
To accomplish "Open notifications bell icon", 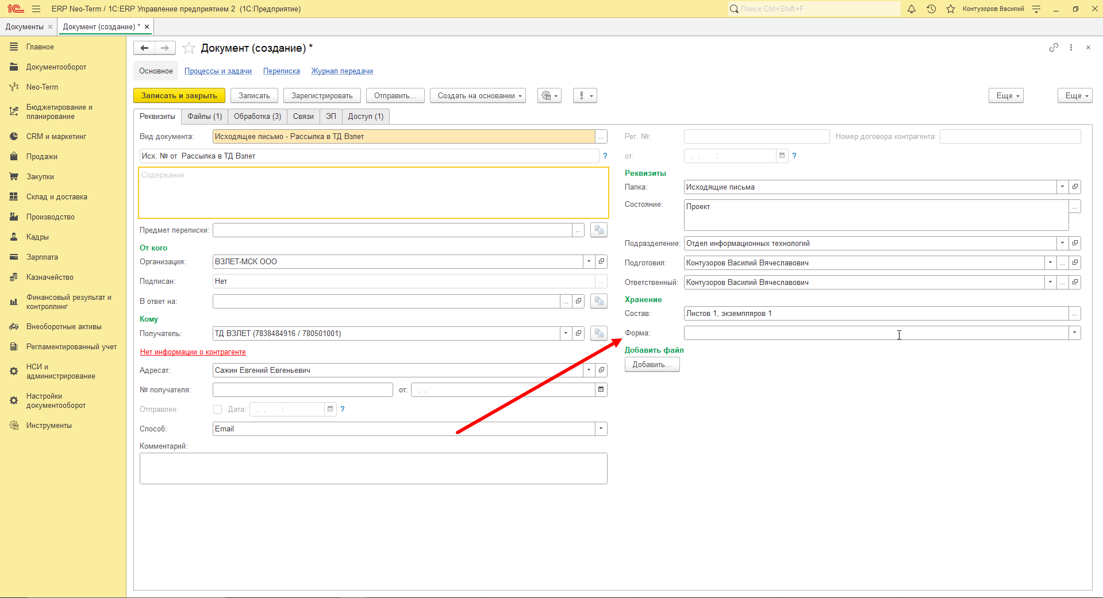I will [912, 9].
